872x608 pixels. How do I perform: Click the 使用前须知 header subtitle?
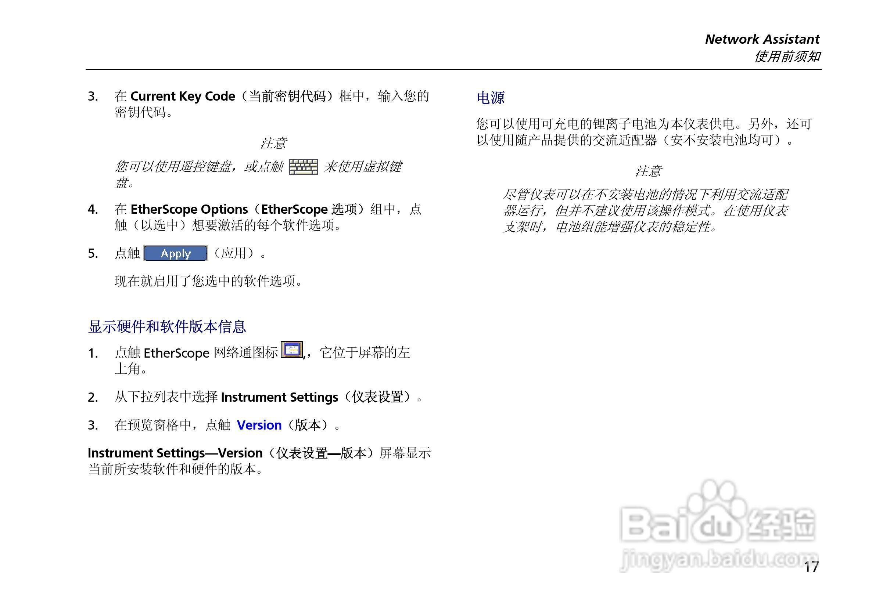[787, 57]
